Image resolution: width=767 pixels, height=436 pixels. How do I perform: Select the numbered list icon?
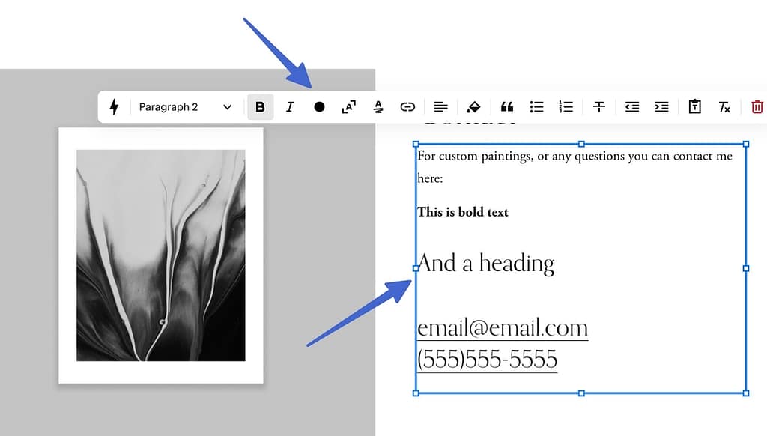566,106
